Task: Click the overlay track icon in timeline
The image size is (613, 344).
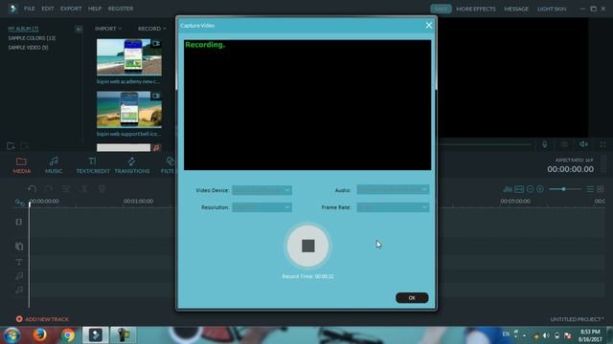Action: click(19, 247)
